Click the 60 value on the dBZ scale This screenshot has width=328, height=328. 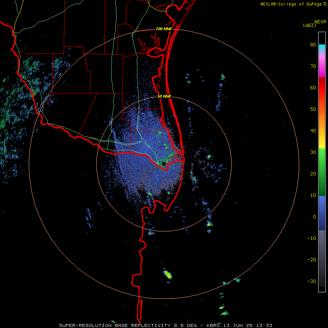coord(313,87)
